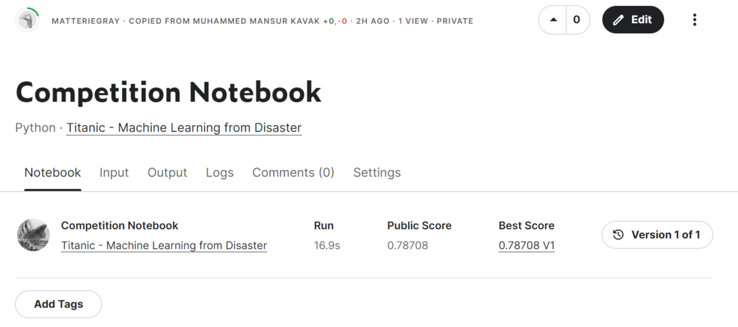
Task: Click the Add Tags button
Action: 58,304
